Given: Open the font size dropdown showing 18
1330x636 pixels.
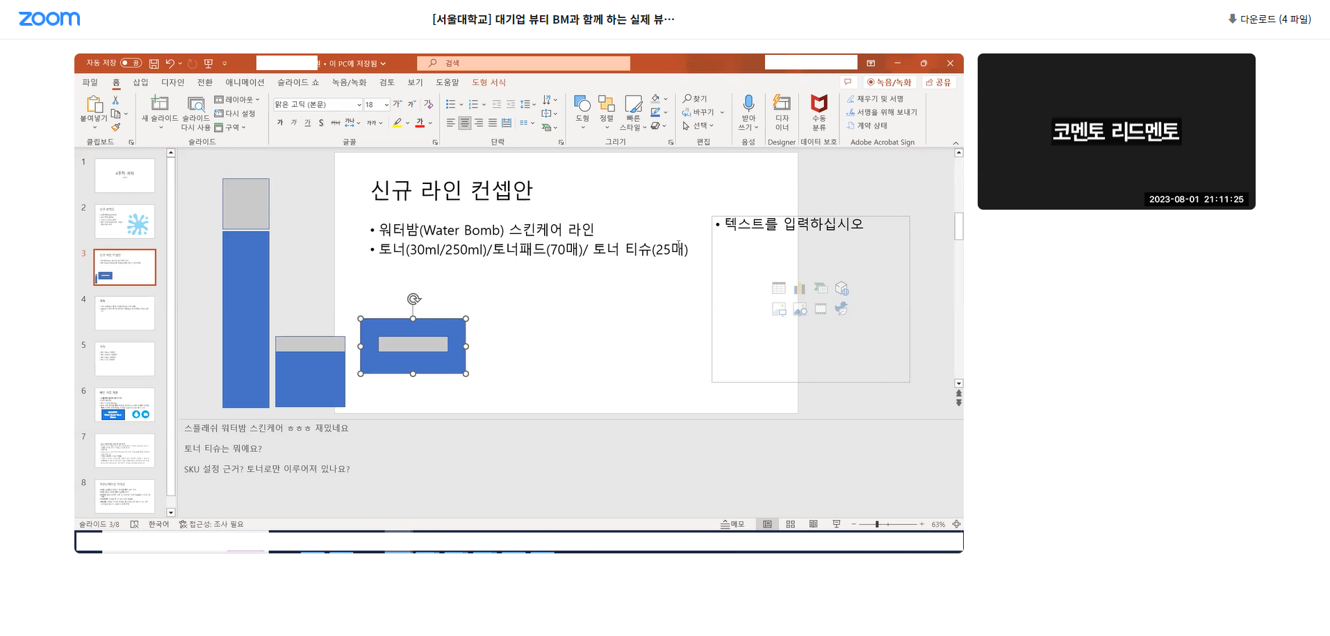Looking at the screenshot, I should point(386,105).
